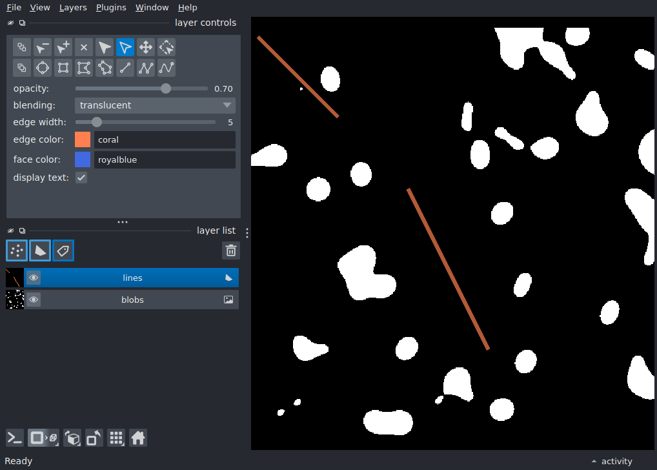This screenshot has width=657, height=470.
Task: Select the add path tool
Action: pos(146,68)
